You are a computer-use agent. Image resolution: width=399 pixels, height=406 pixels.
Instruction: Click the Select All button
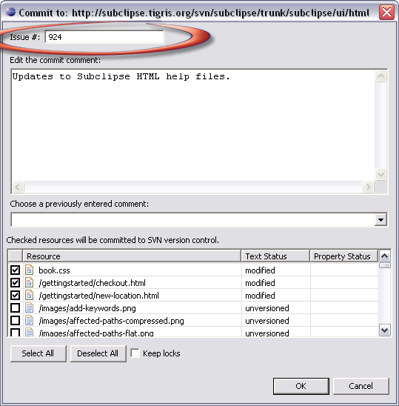click(38, 353)
